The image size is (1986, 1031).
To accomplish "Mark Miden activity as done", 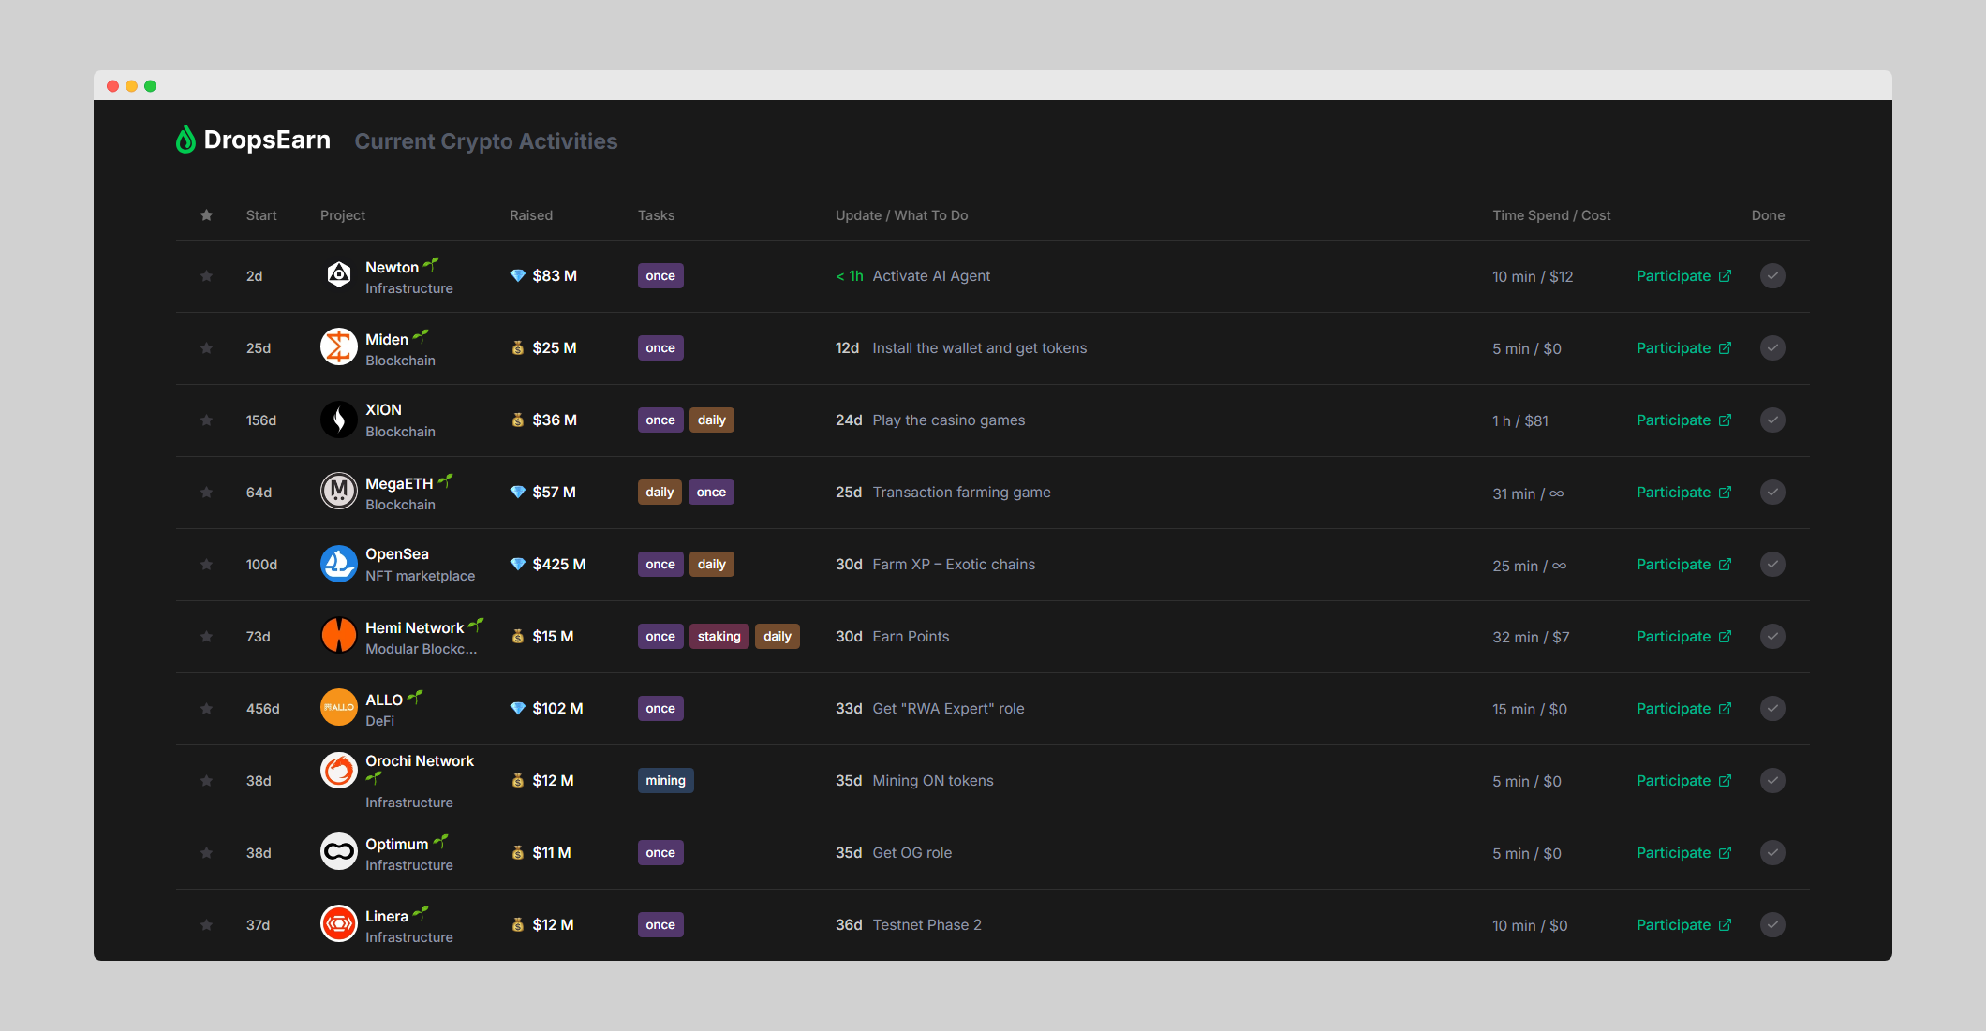I will [1772, 347].
